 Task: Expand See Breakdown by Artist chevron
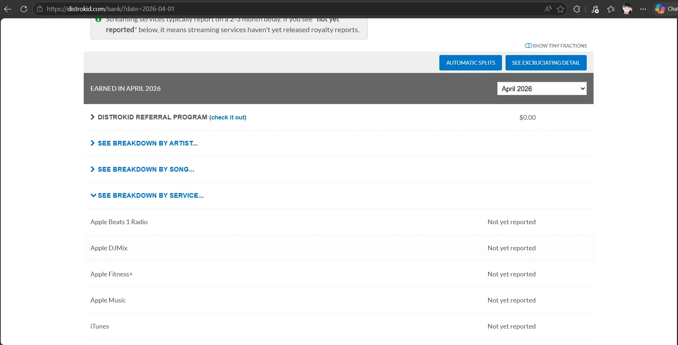[x=93, y=143]
